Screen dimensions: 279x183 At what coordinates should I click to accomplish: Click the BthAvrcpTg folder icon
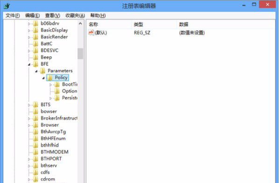click(x=35, y=132)
